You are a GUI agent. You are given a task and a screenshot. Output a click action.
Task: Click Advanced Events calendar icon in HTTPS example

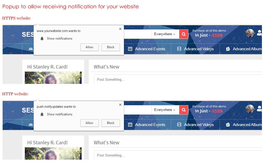click(x=130, y=49)
